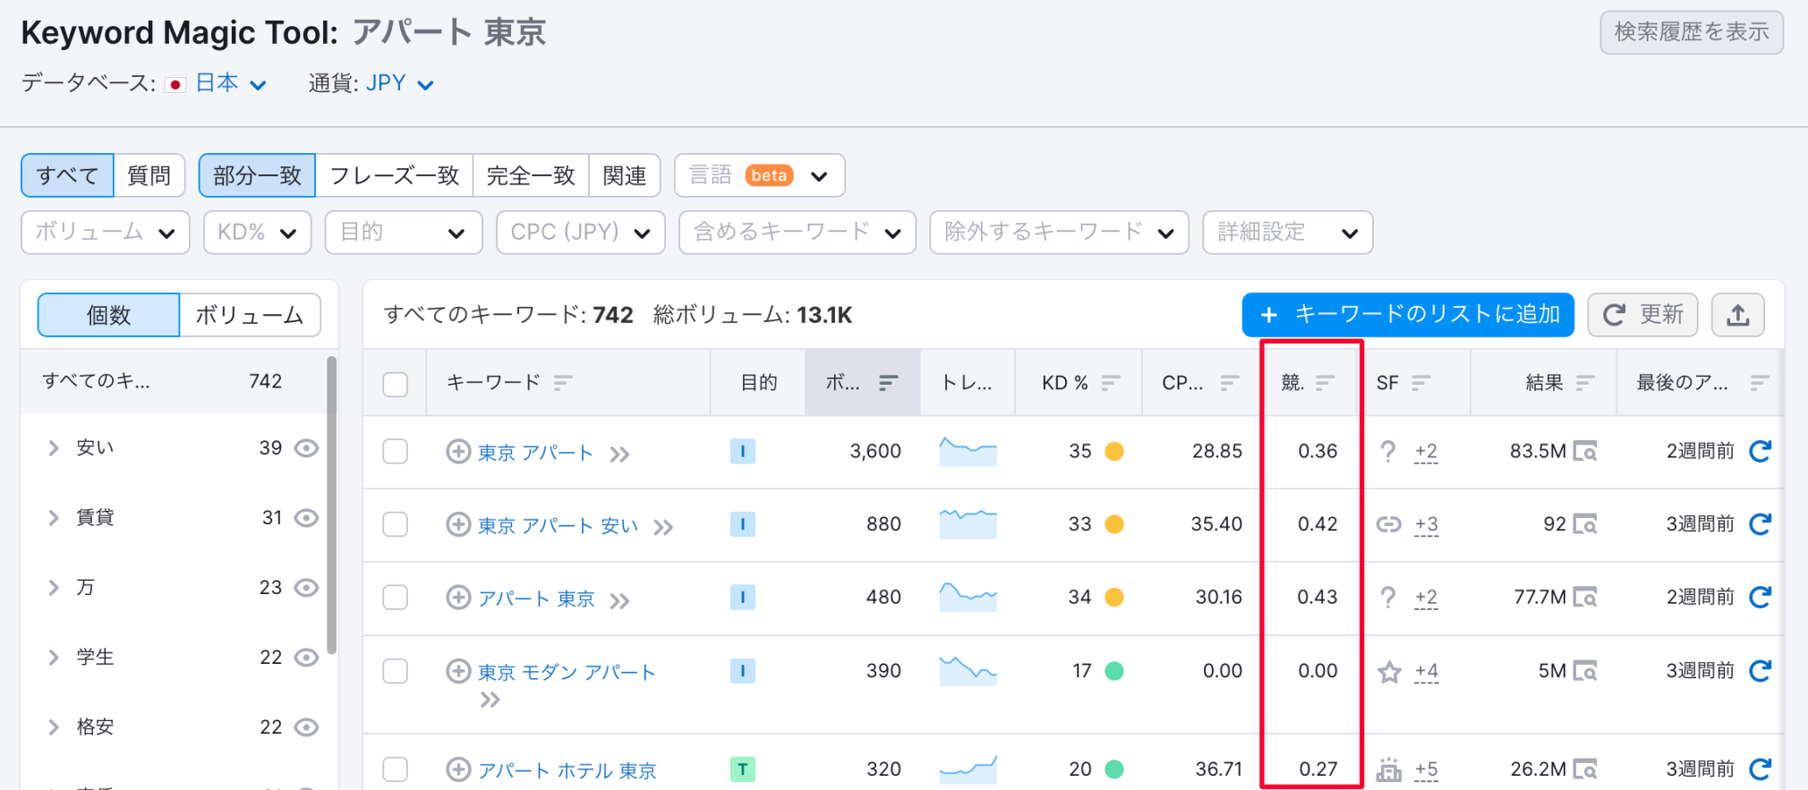The image size is (1808, 790).
Task: Click the 更新 button
Action: (x=1642, y=315)
